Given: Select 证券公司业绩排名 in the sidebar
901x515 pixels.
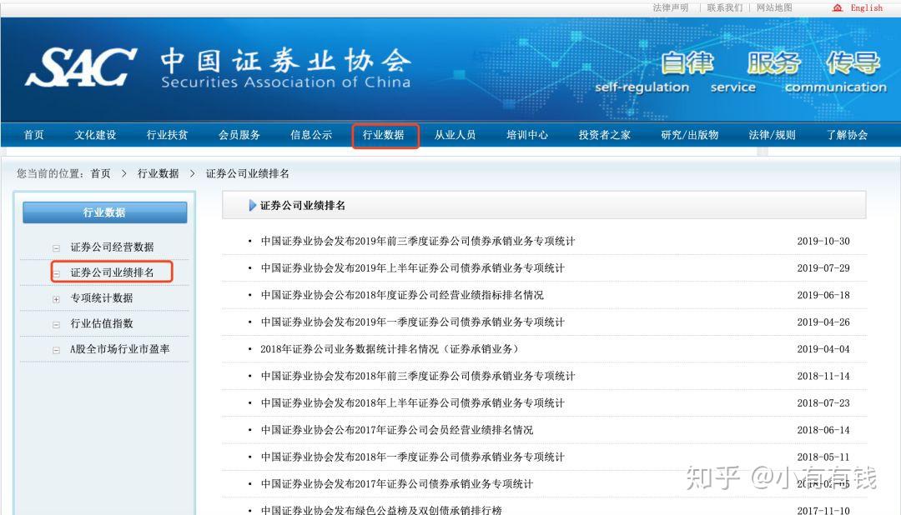Looking at the screenshot, I should tap(112, 272).
